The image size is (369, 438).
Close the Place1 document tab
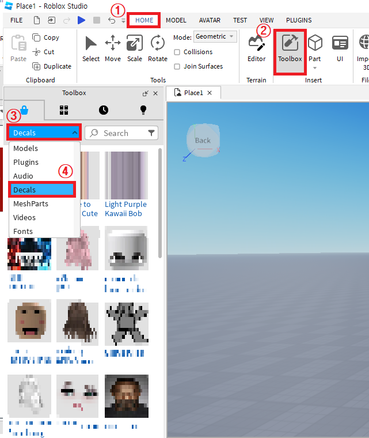point(210,93)
